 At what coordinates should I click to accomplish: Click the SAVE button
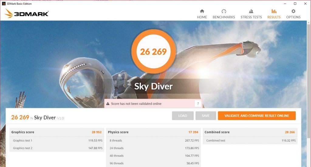tap(206, 116)
